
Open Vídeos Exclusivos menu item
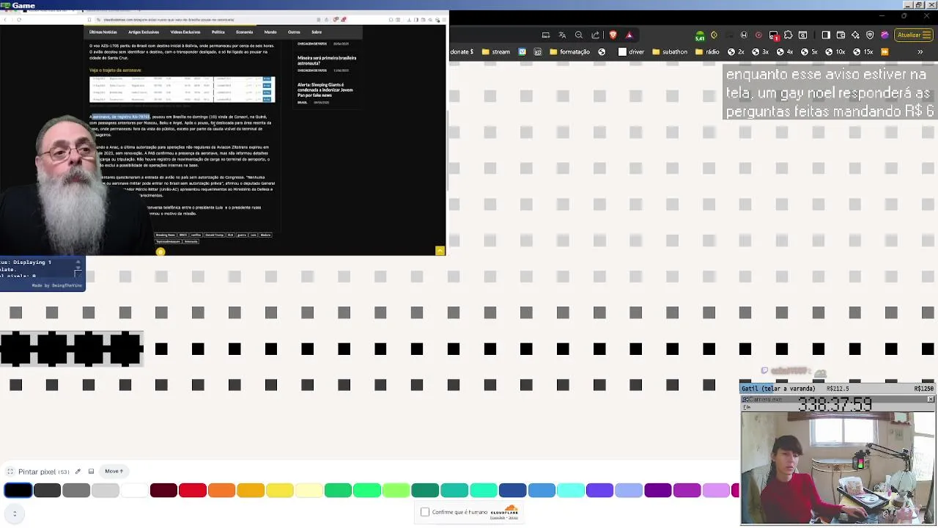185,32
